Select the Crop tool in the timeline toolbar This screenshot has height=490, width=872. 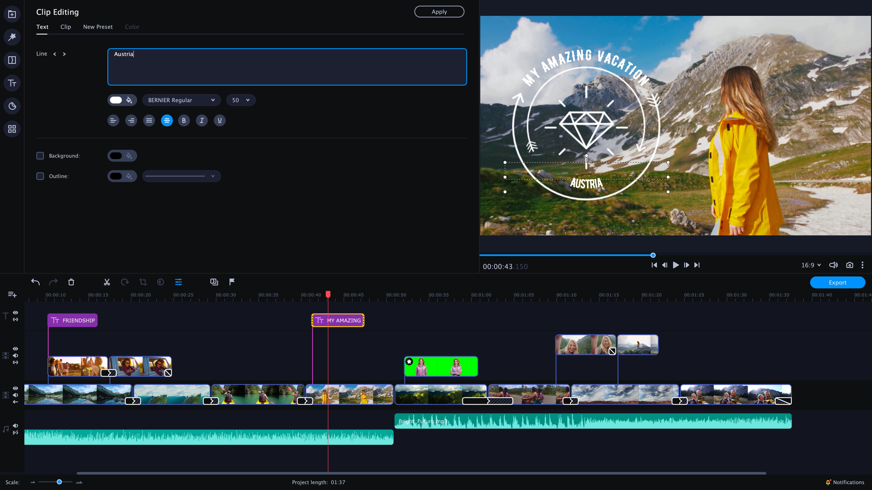(x=143, y=282)
